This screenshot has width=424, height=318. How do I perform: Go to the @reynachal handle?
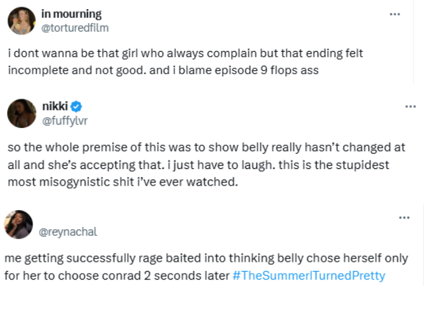click(68, 232)
